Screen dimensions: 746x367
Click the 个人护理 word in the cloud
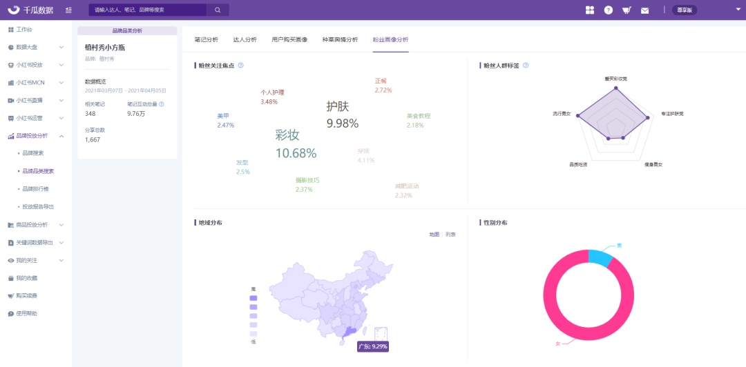point(273,92)
